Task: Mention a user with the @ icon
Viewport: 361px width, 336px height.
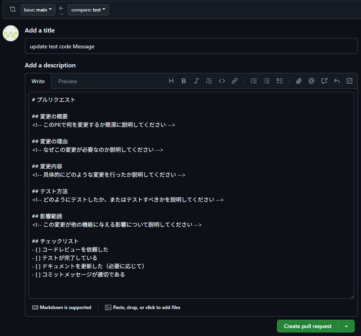Action: coord(311,81)
